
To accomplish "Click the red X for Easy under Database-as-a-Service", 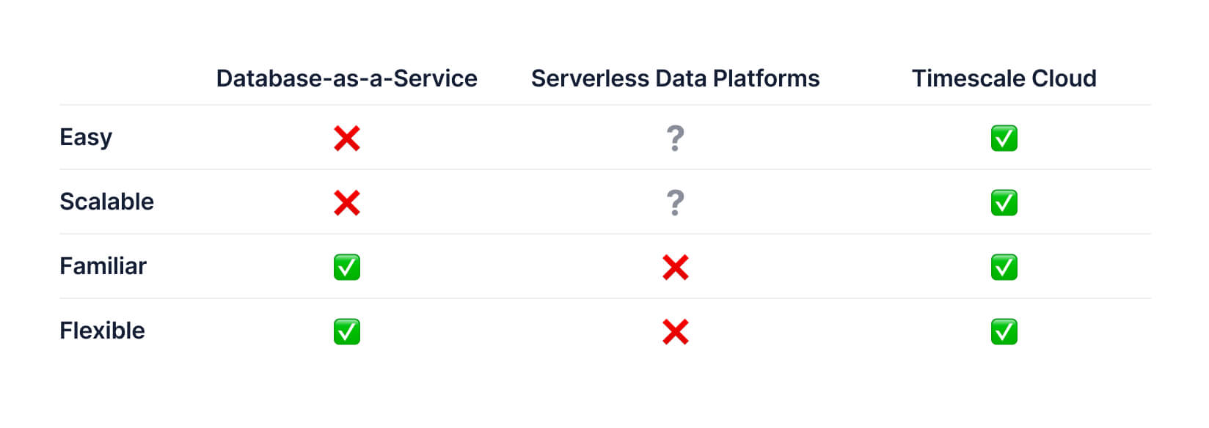I will pos(346,138).
